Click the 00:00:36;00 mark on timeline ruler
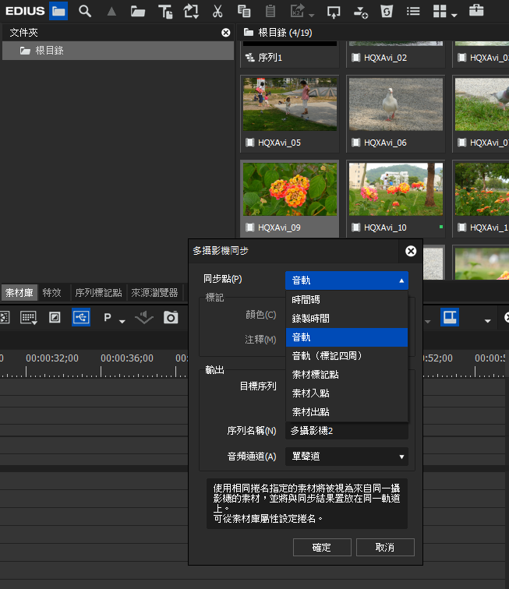Screen dimensions: 509x589 click(127, 358)
